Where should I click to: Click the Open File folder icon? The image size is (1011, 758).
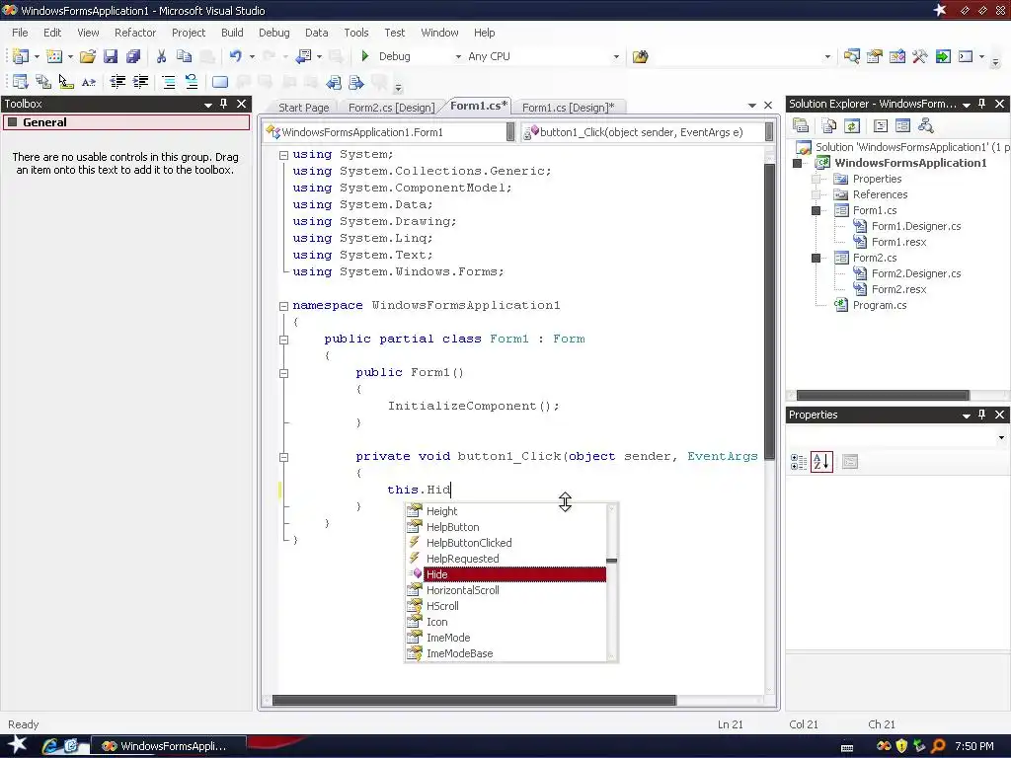click(88, 56)
